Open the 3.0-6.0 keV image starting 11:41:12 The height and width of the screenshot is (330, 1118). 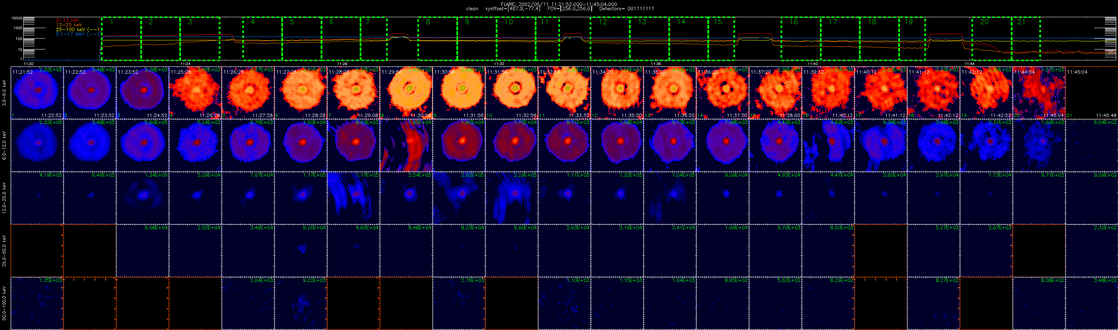pos(934,92)
